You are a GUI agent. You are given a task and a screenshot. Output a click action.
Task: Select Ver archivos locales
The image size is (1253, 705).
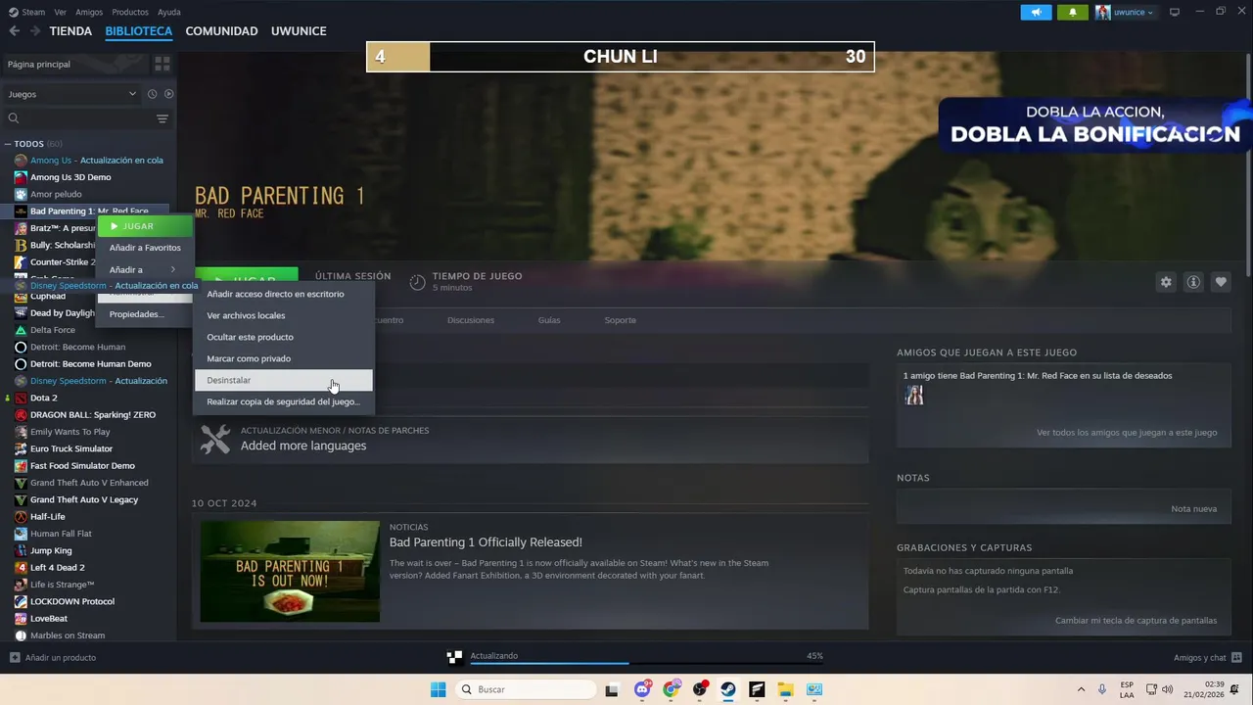coord(283,315)
